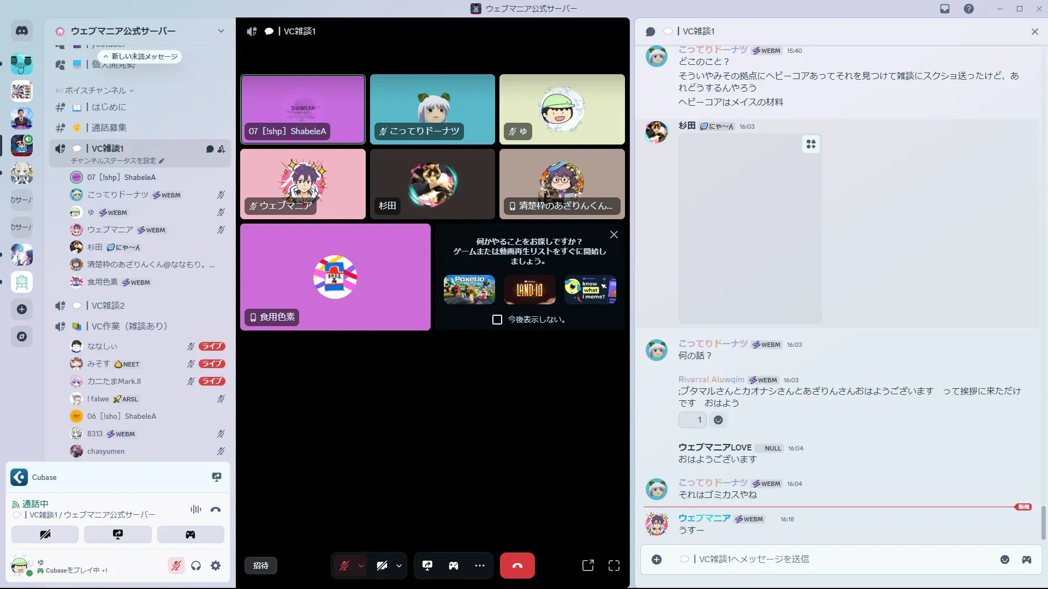Click the add server plus icon
1048x589 pixels.
click(22, 309)
